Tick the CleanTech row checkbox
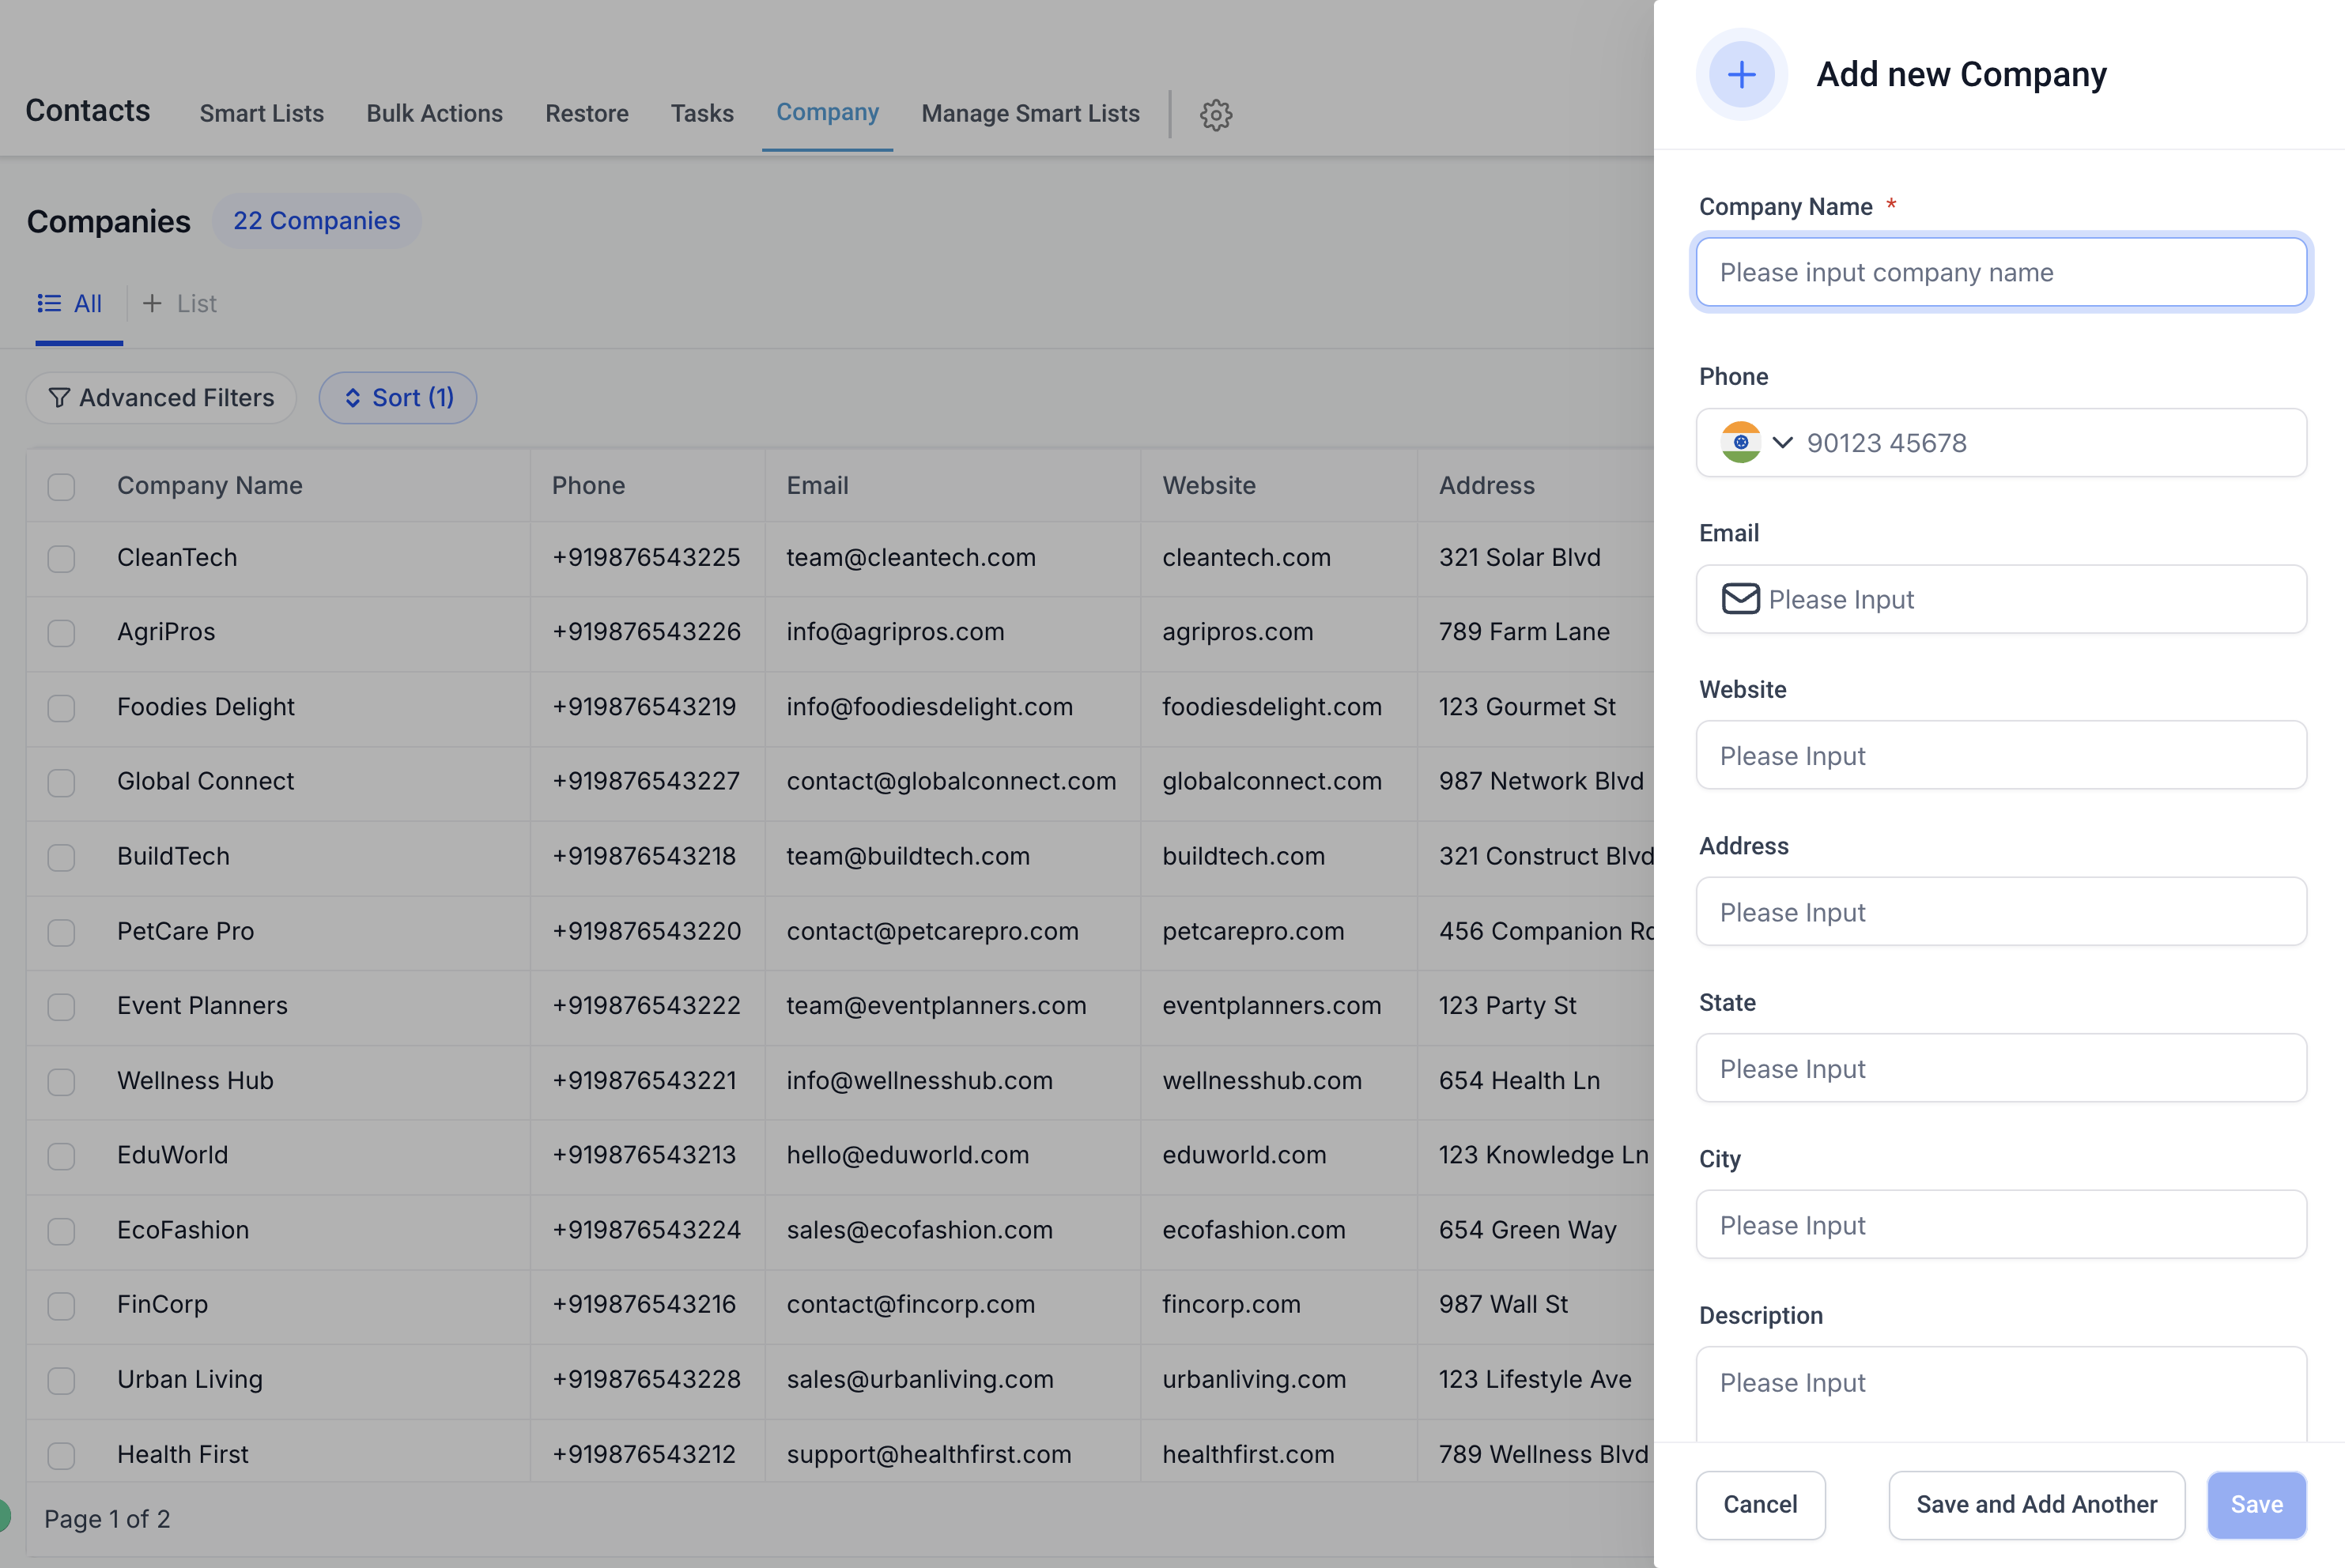2345x1568 pixels. [61, 558]
